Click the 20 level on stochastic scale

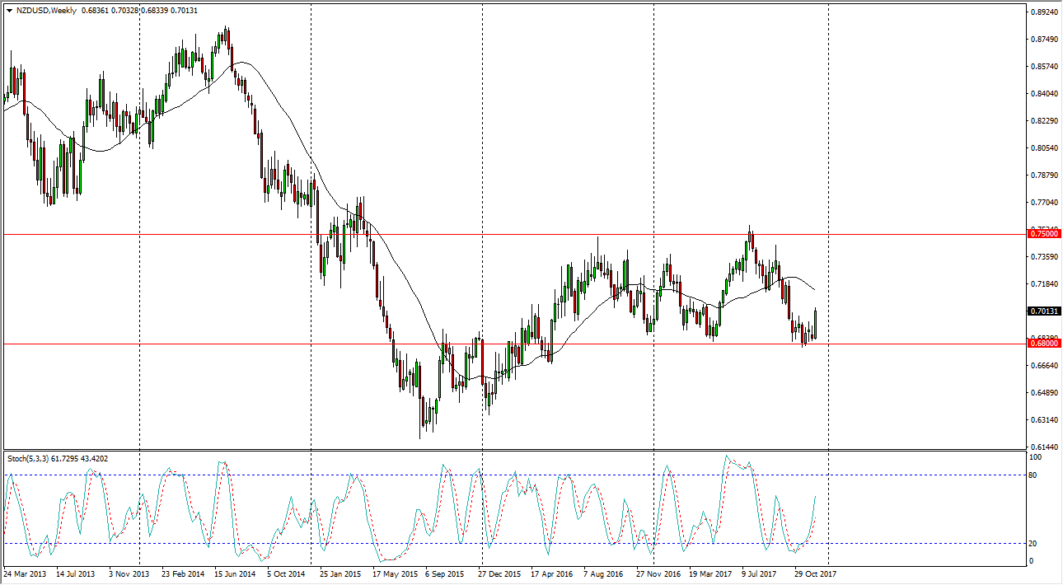[1034, 544]
